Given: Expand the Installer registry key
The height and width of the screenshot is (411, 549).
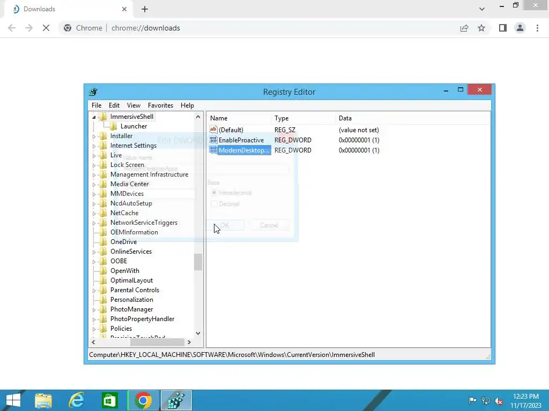Looking at the screenshot, I should click(94, 136).
